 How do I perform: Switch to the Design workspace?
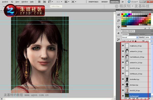104,2
